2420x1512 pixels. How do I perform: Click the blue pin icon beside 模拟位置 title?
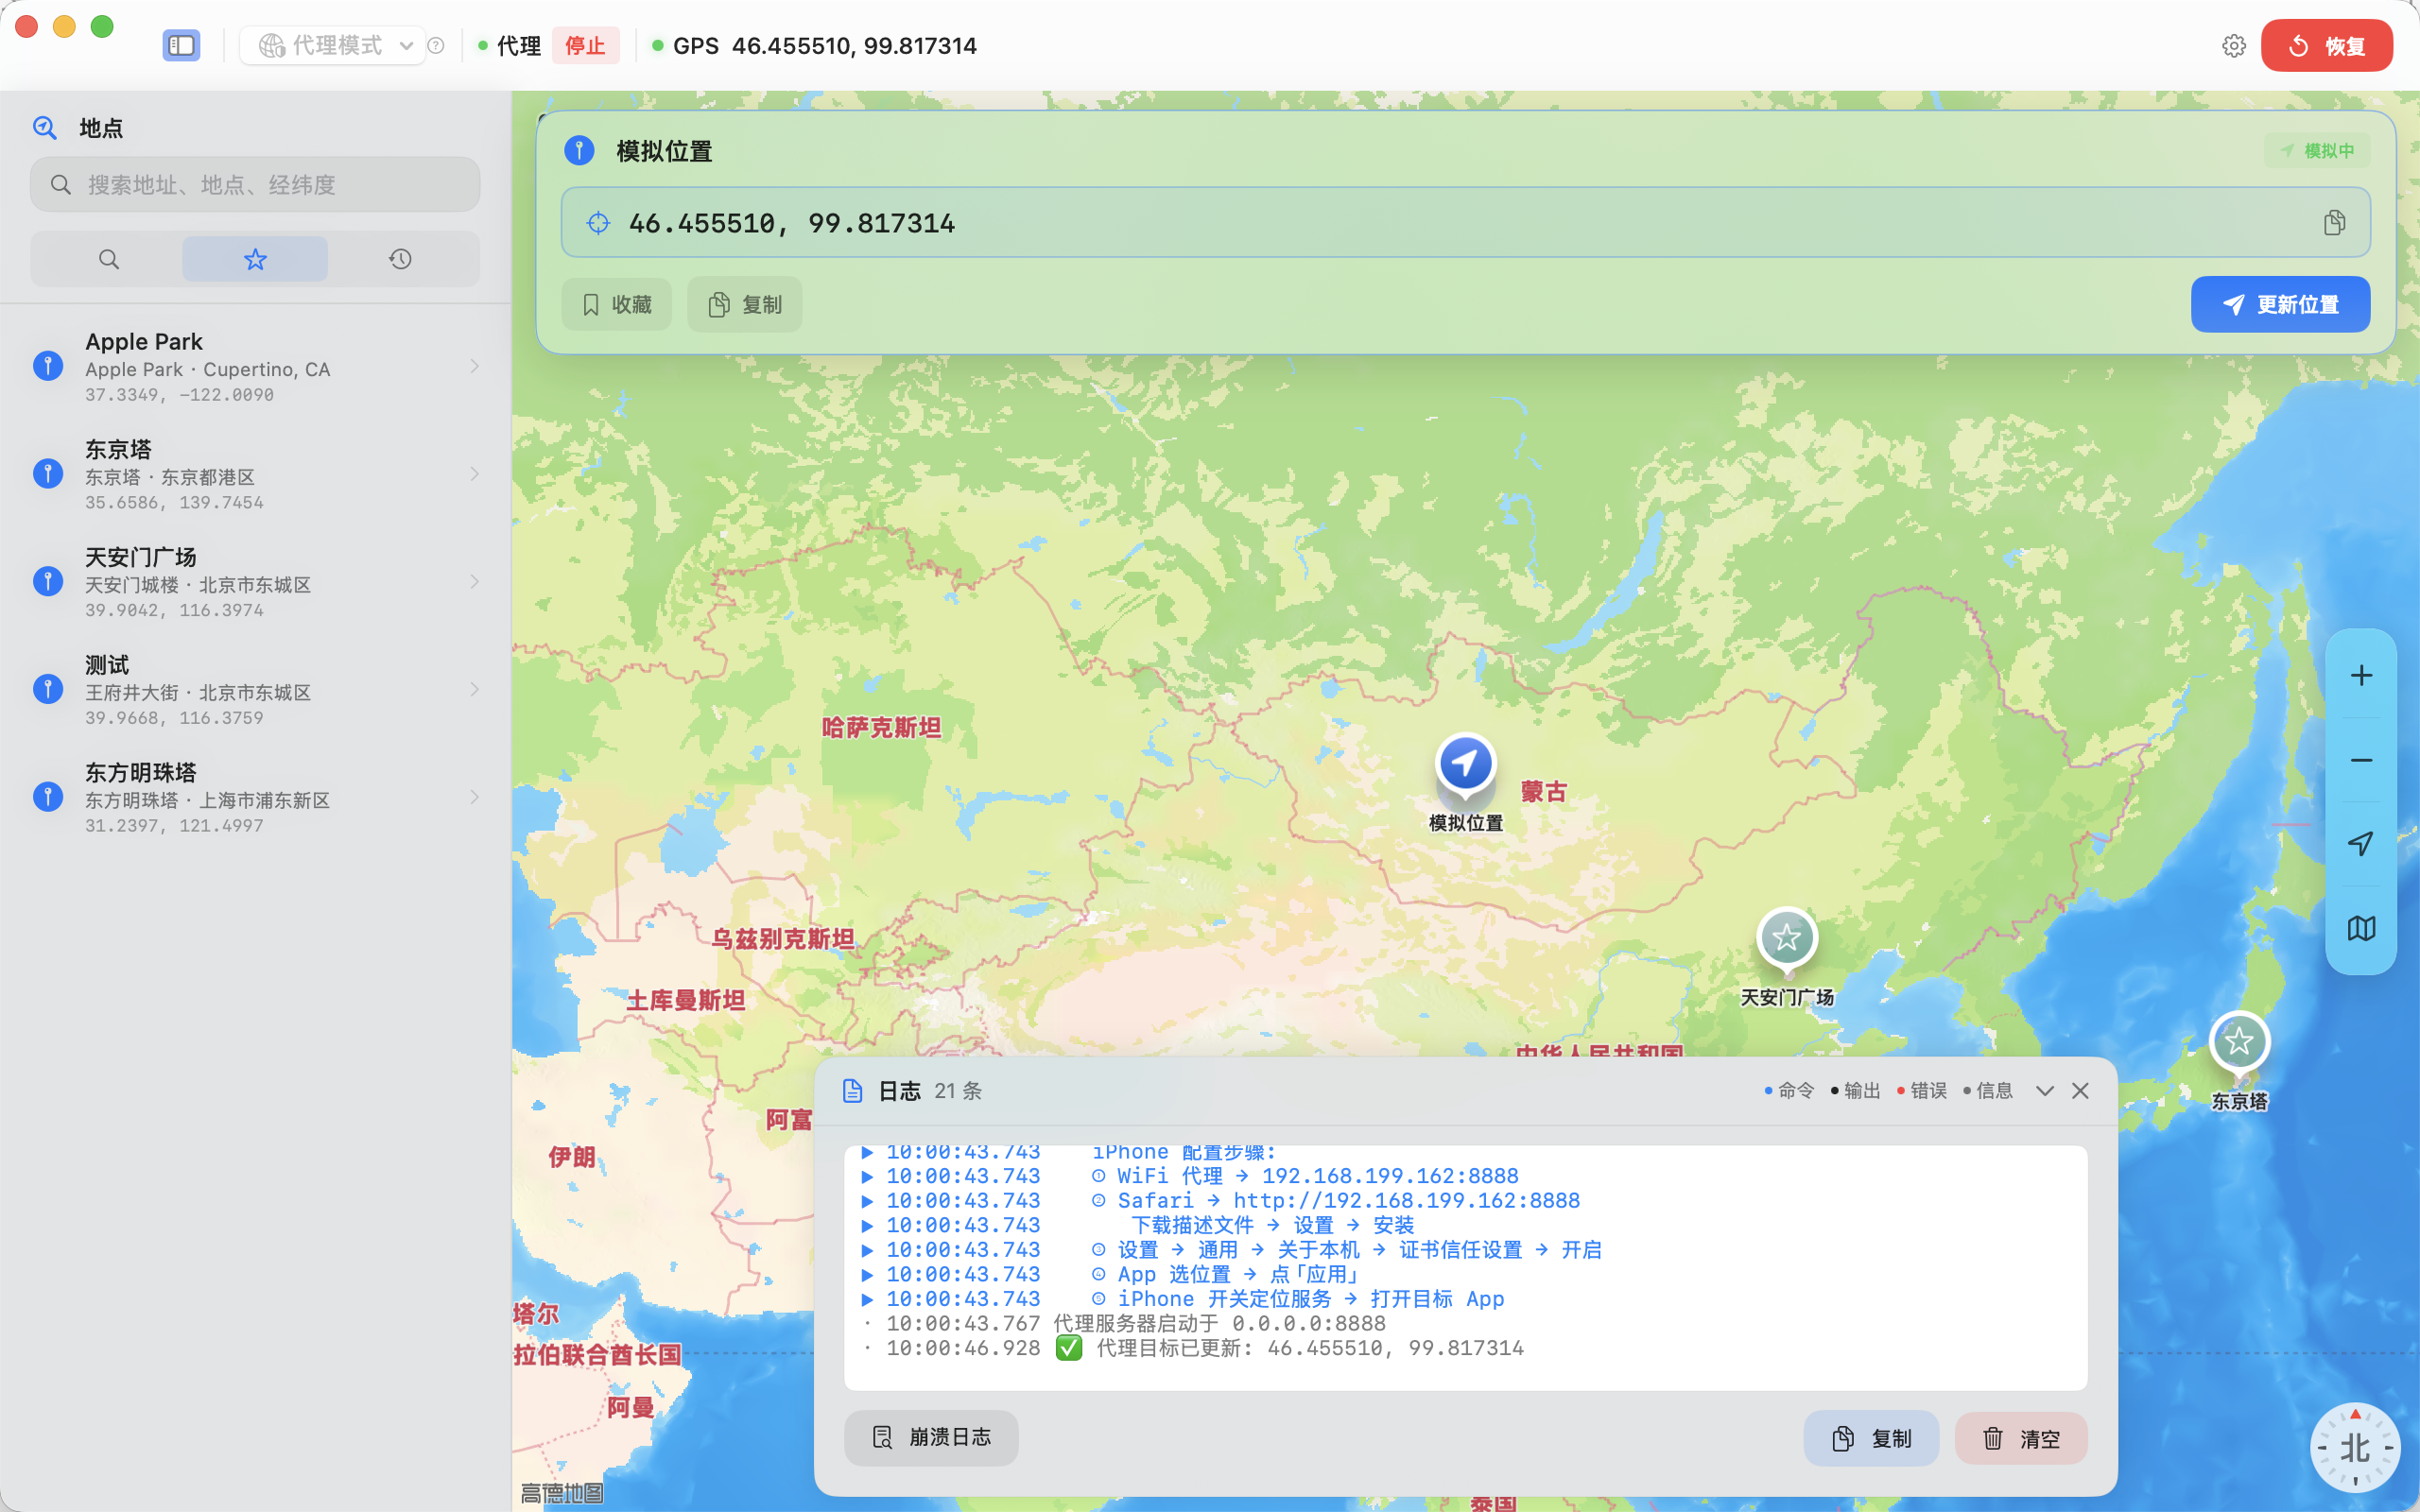pyautogui.click(x=579, y=151)
